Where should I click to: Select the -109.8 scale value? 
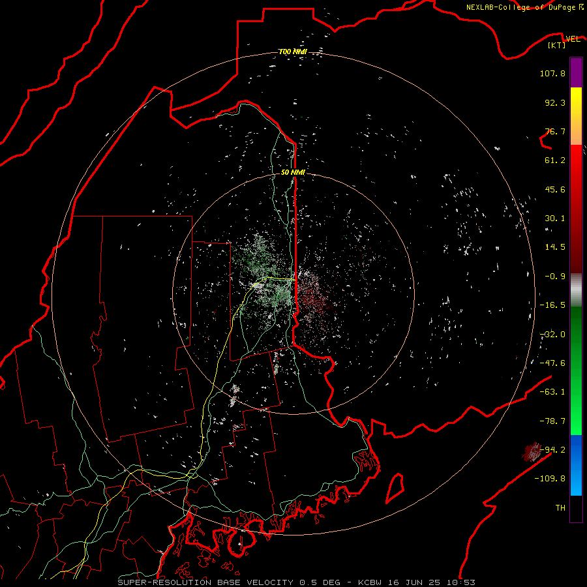pyautogui.click(x=550, y=479)
